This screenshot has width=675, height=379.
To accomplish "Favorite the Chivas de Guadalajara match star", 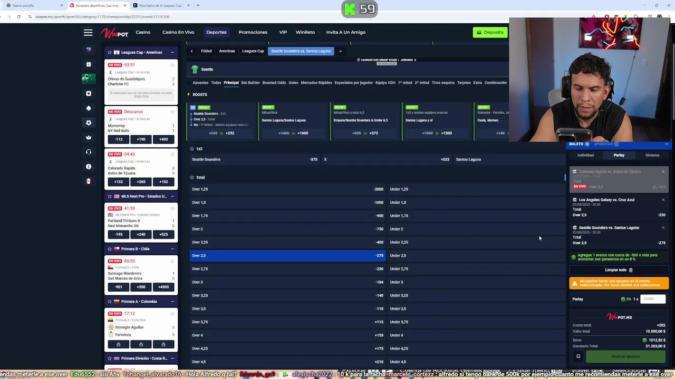I will pyautogui.click(x=172, y=65).
